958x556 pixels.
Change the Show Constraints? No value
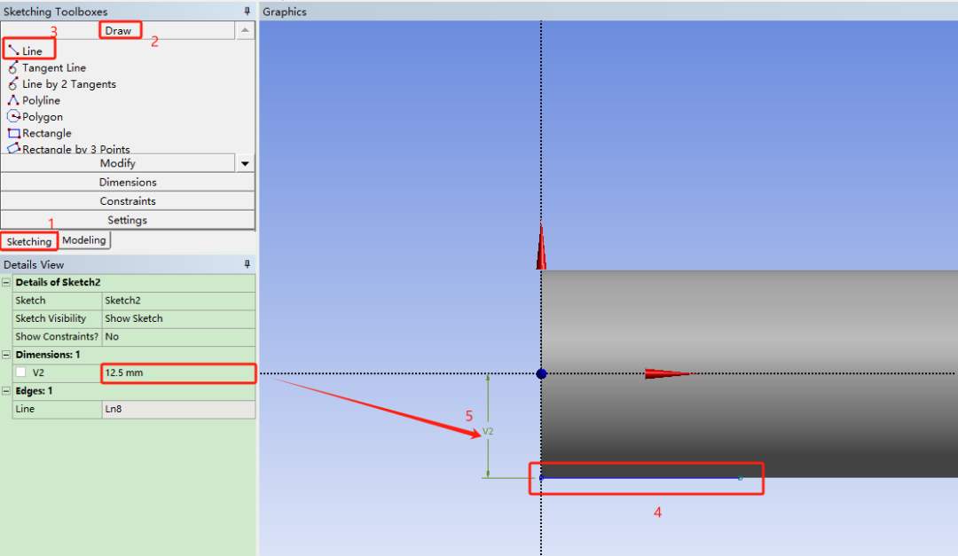click(178, 337)
